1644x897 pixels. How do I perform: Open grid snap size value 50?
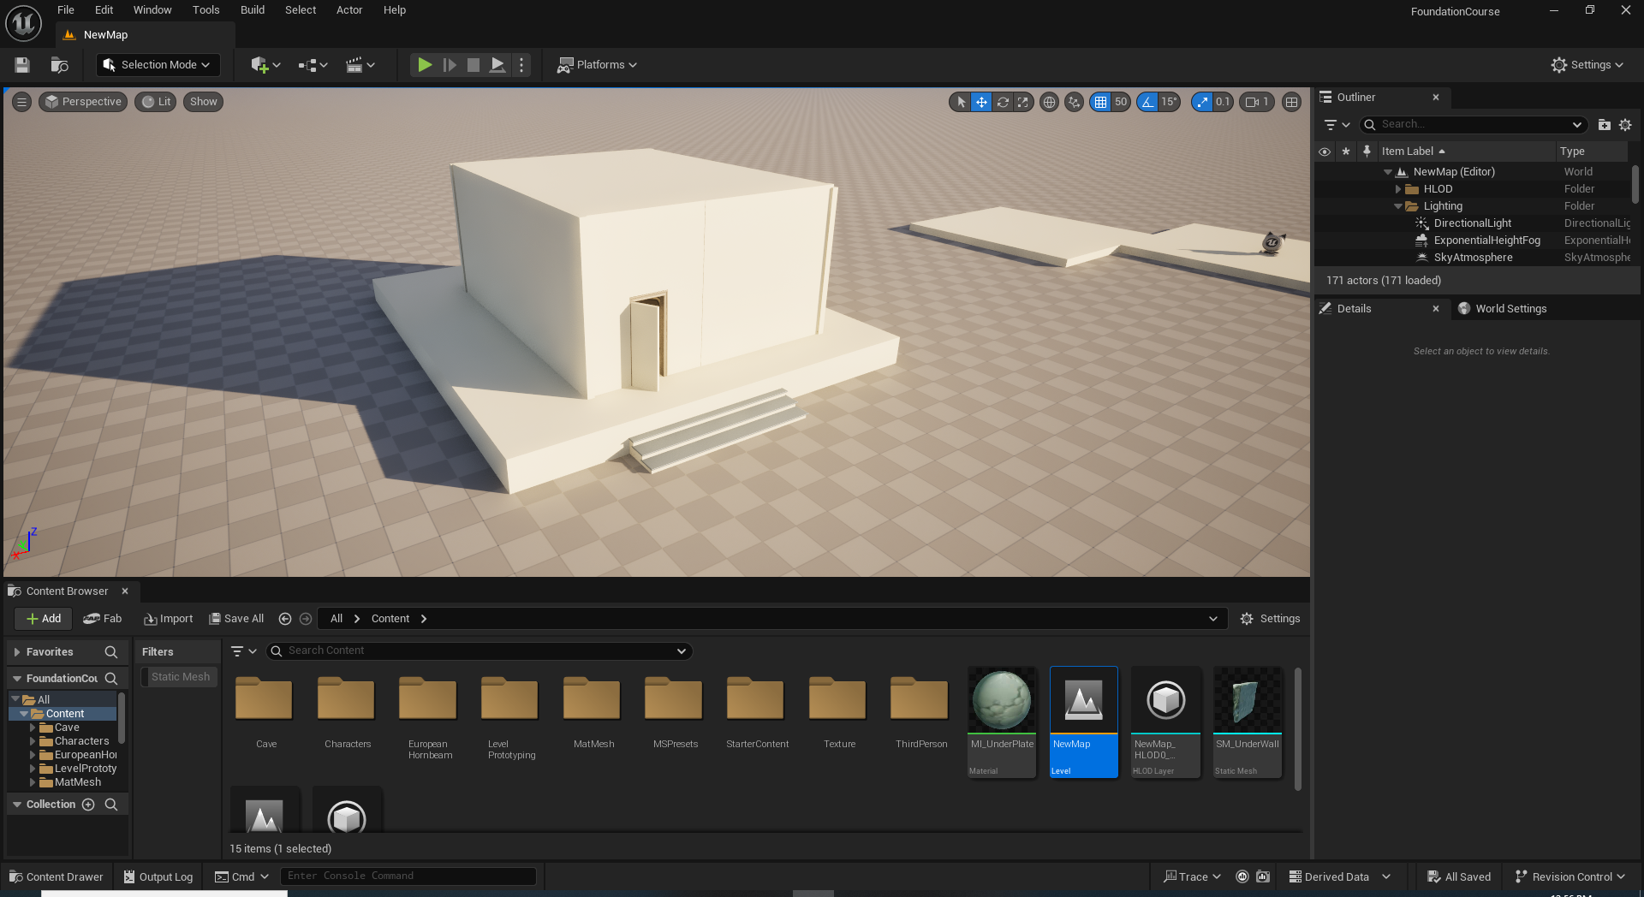point(1121,102)
